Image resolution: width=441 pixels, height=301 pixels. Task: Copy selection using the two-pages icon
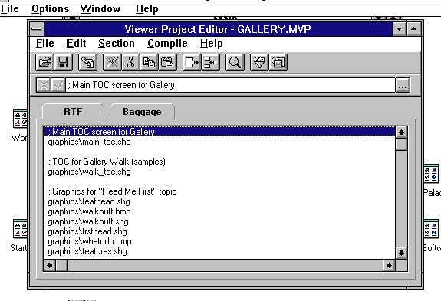149,62
